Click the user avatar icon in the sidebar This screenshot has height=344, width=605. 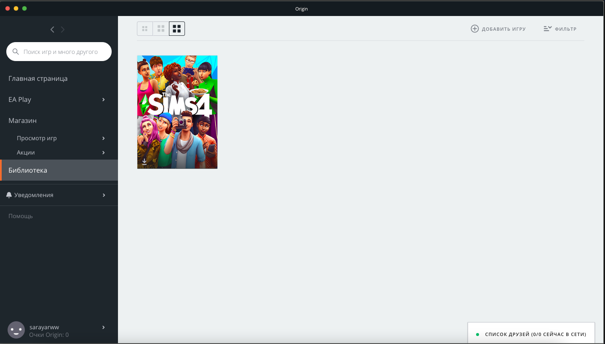pyautogui.click(x=16, y=330)
